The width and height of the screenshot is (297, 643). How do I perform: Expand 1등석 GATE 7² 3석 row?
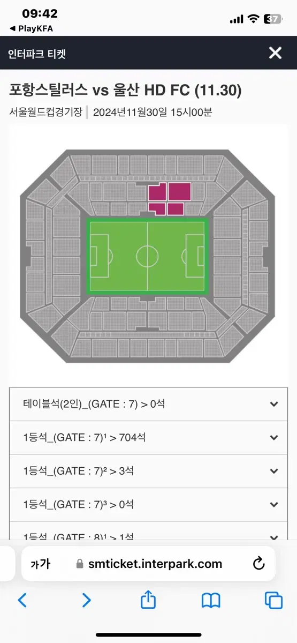coord(148,471)
